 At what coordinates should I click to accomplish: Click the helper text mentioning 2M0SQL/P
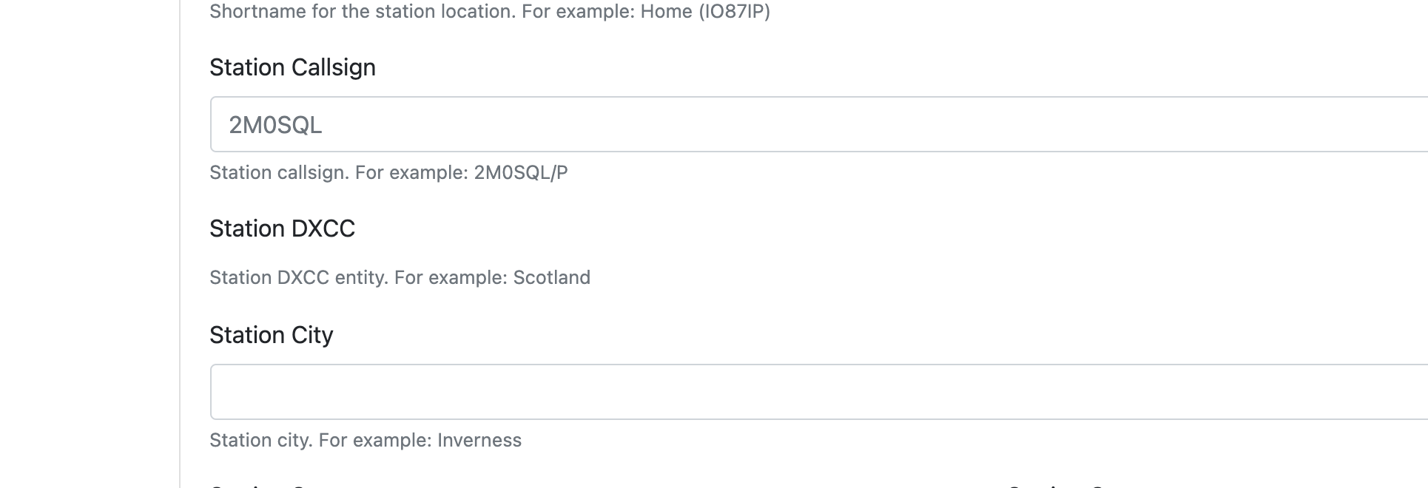(388, 172)
